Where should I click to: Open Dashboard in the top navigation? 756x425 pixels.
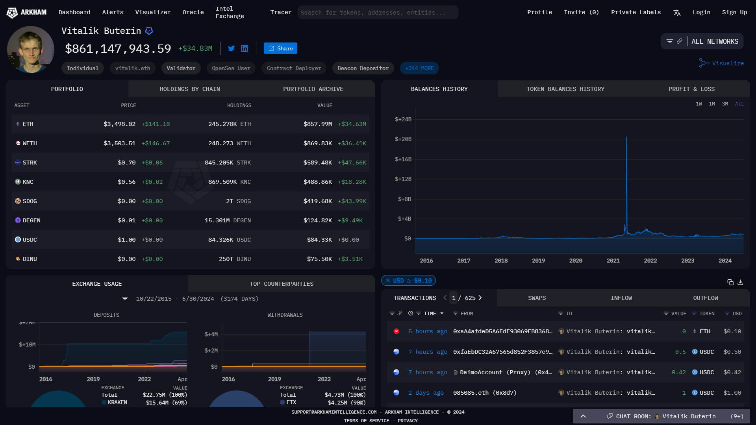(x=74, y=12)
